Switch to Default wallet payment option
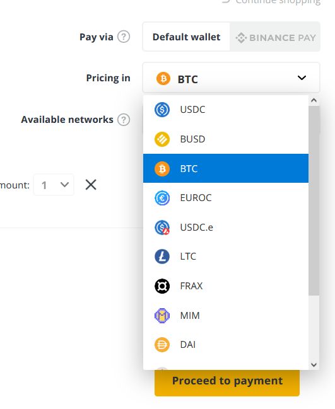Image resolution: width=335 pixels, height=409 pixels. coord(187,37)
